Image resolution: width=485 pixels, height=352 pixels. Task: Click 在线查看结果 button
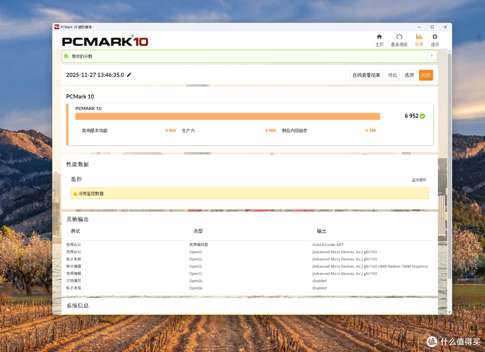click(366, 75)
